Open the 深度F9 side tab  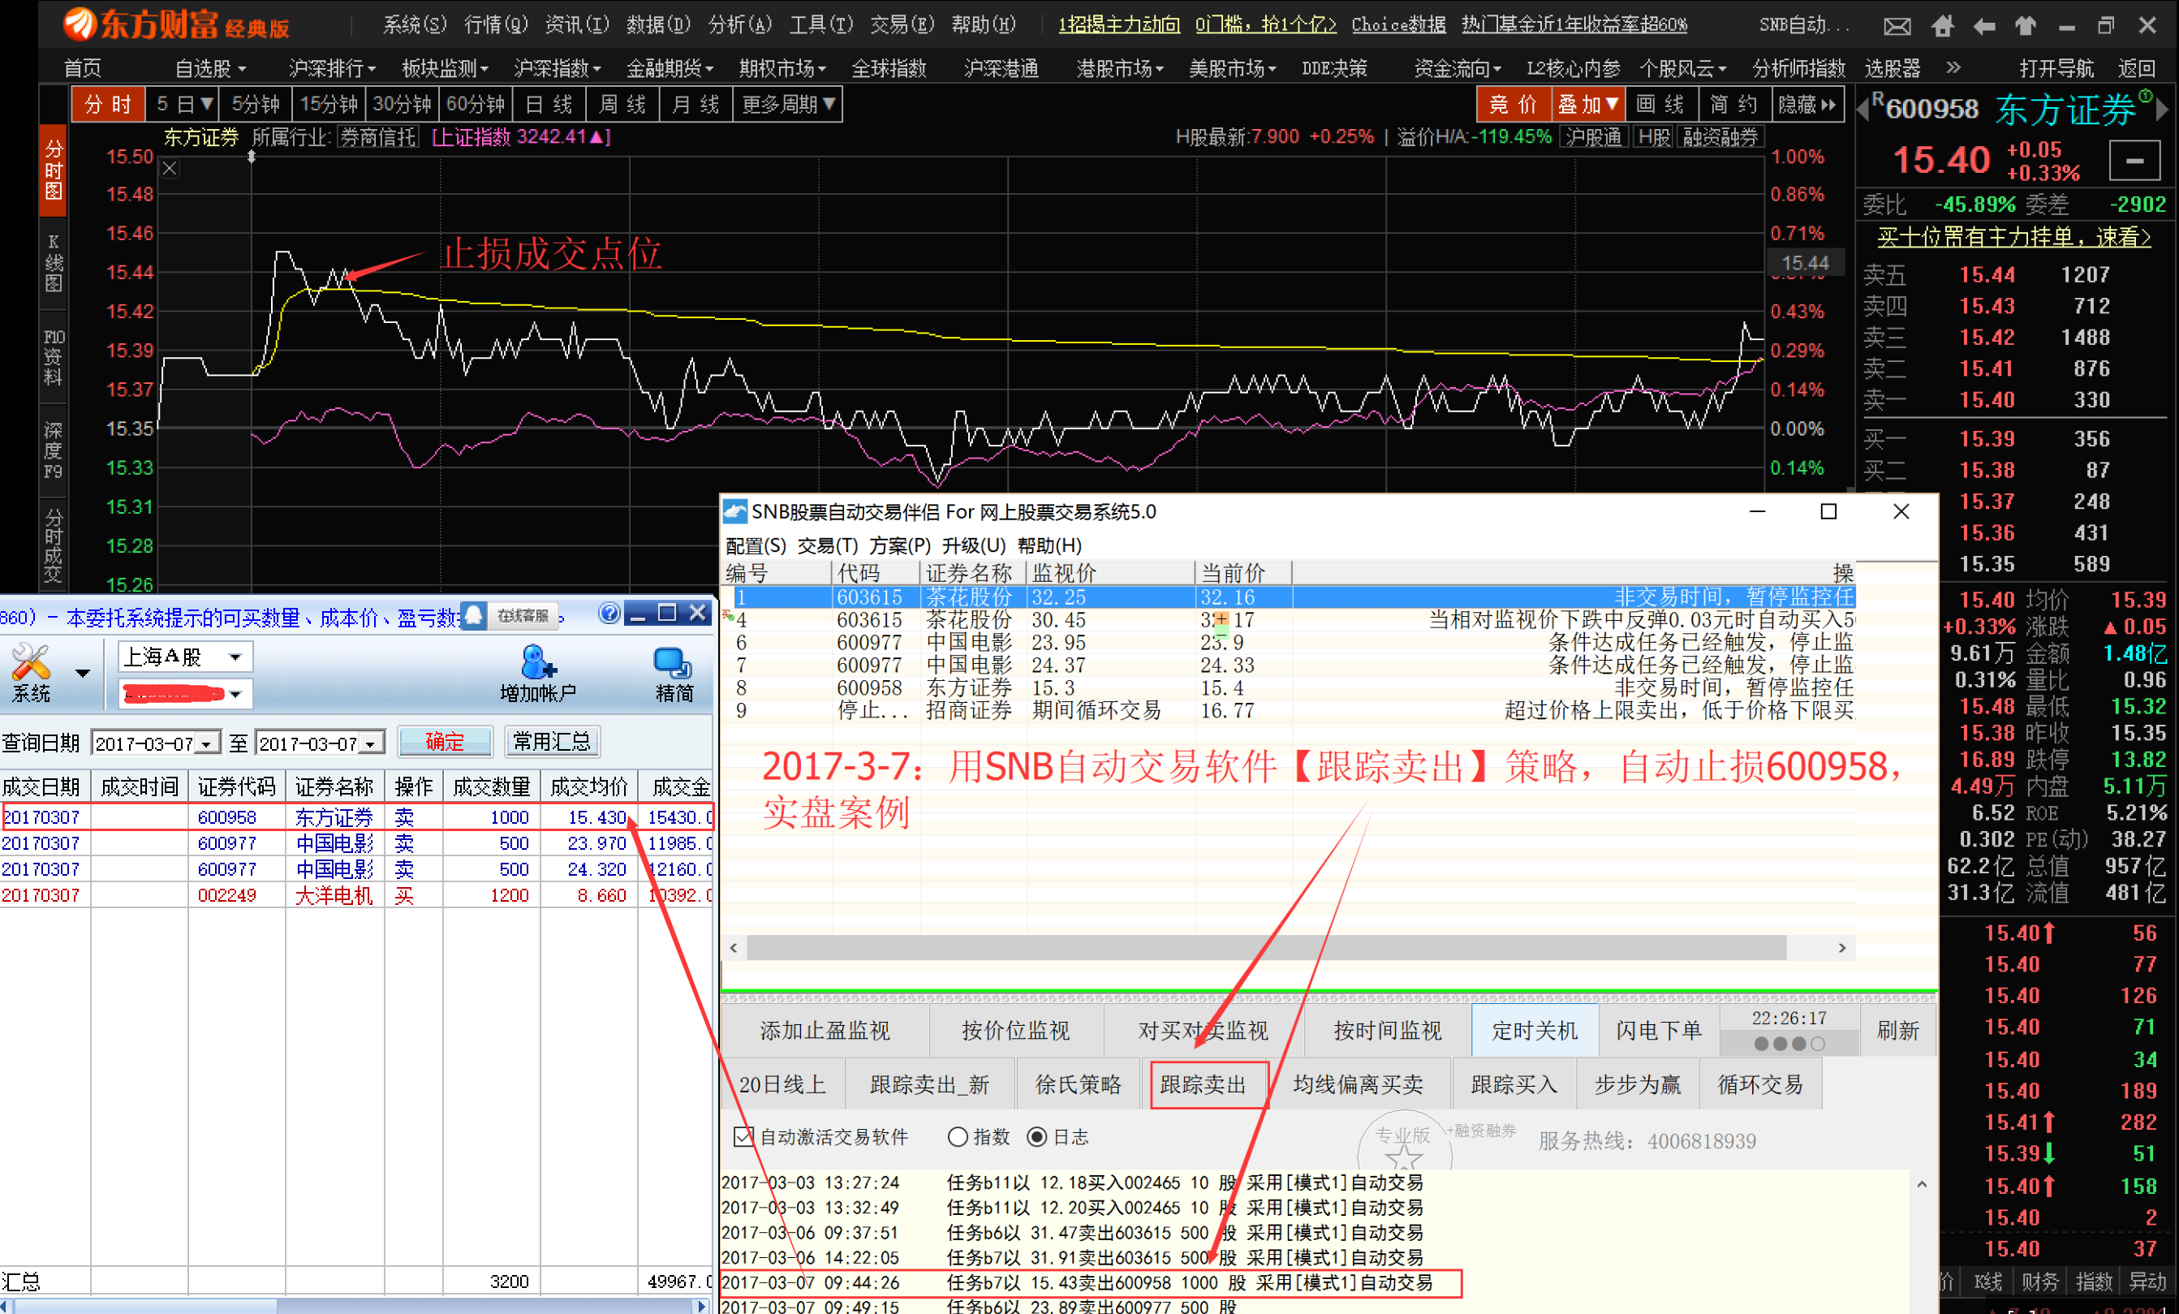tap(54, 449)
